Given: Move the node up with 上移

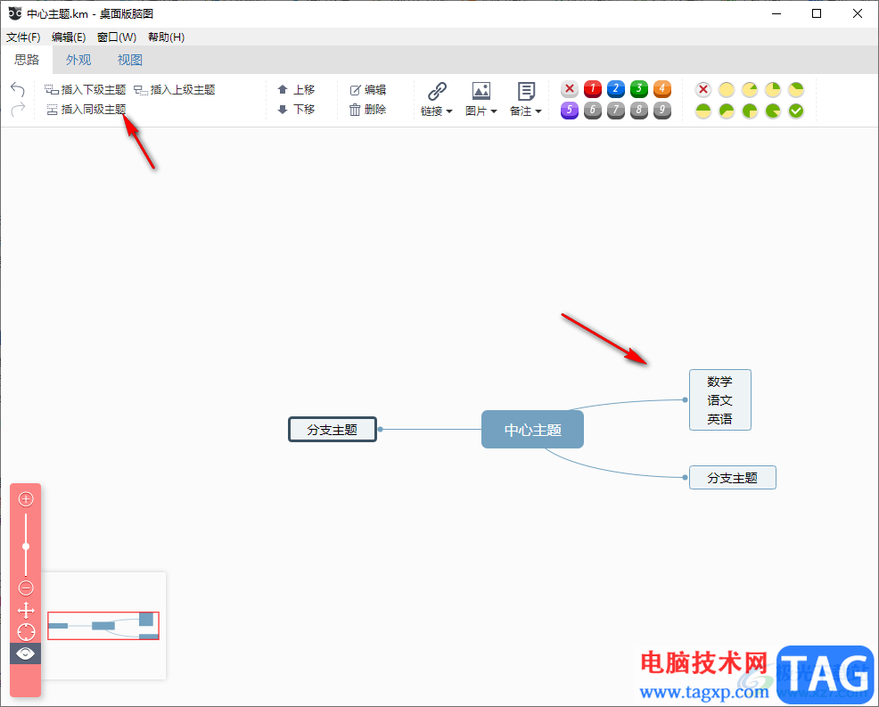Looking at the screenshot, I should tap(296, 90).
